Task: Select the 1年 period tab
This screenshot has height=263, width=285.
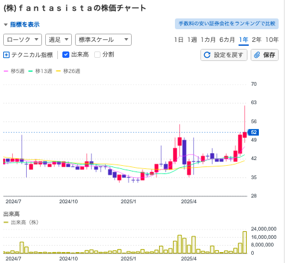Action: coord(244,39)
